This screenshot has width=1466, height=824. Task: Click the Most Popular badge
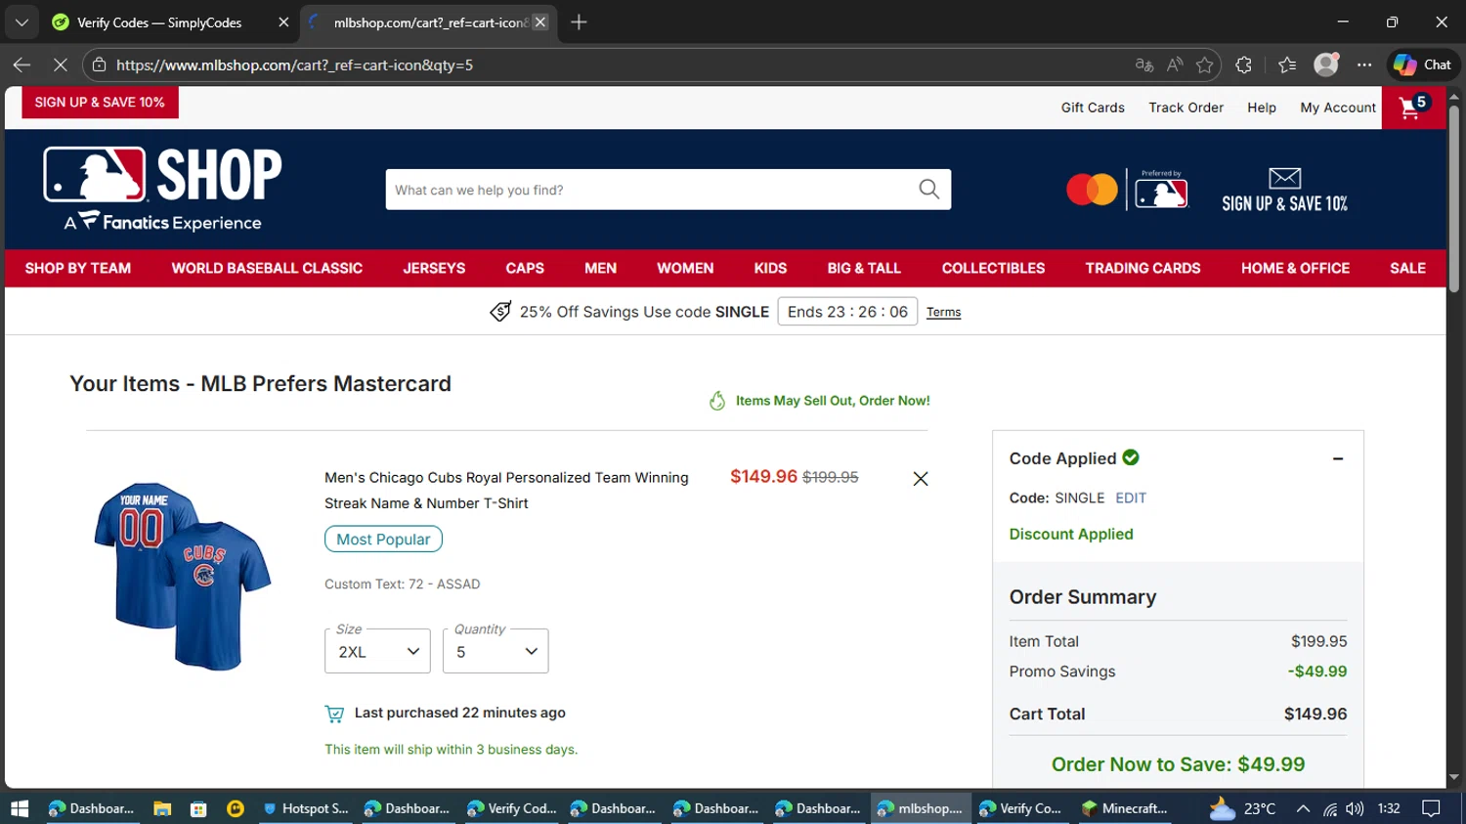coord(383,539)
